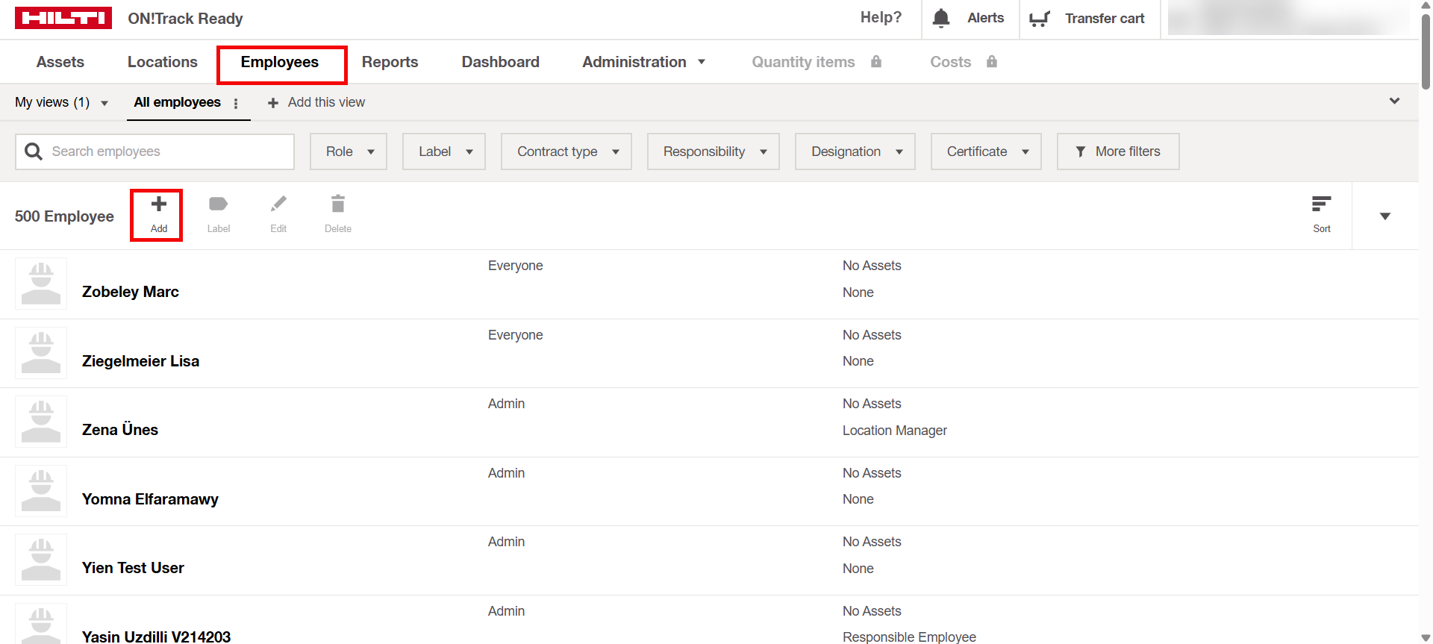Click the All employees three-dot menu
This screenshot has width=1433, height=644.
(236, 104)
